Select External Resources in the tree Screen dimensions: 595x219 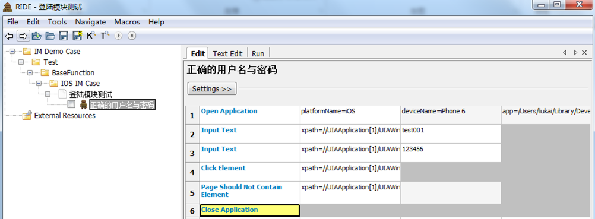coord(65,115)
